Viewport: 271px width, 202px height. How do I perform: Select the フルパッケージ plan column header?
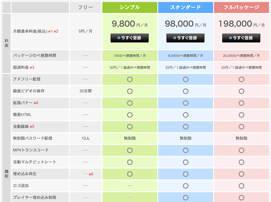pos(241,7)
